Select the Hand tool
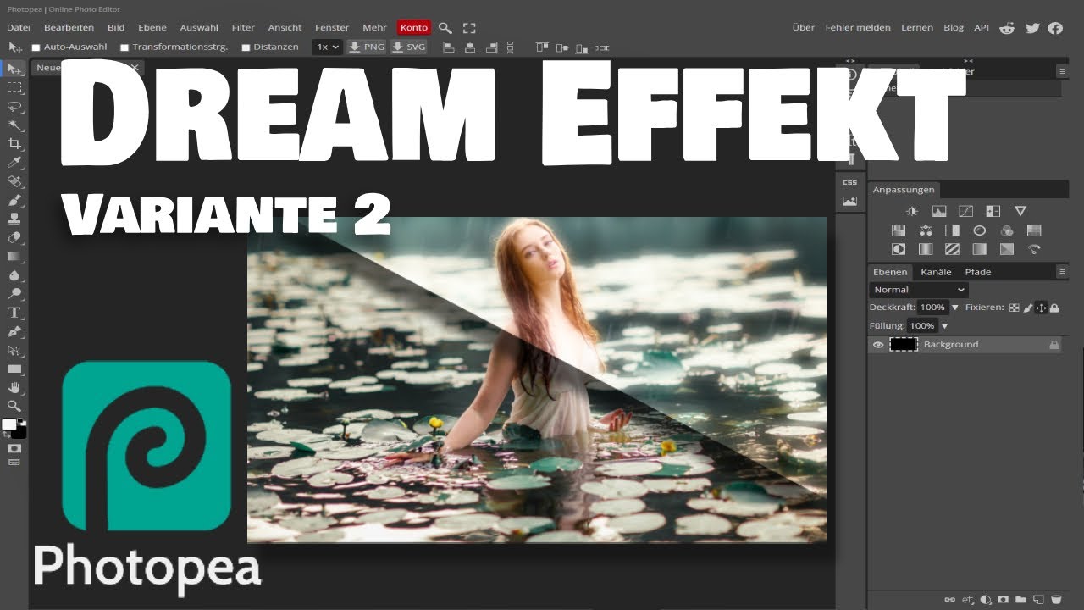The image size is (1084, 610). click(x=14, y=388)
